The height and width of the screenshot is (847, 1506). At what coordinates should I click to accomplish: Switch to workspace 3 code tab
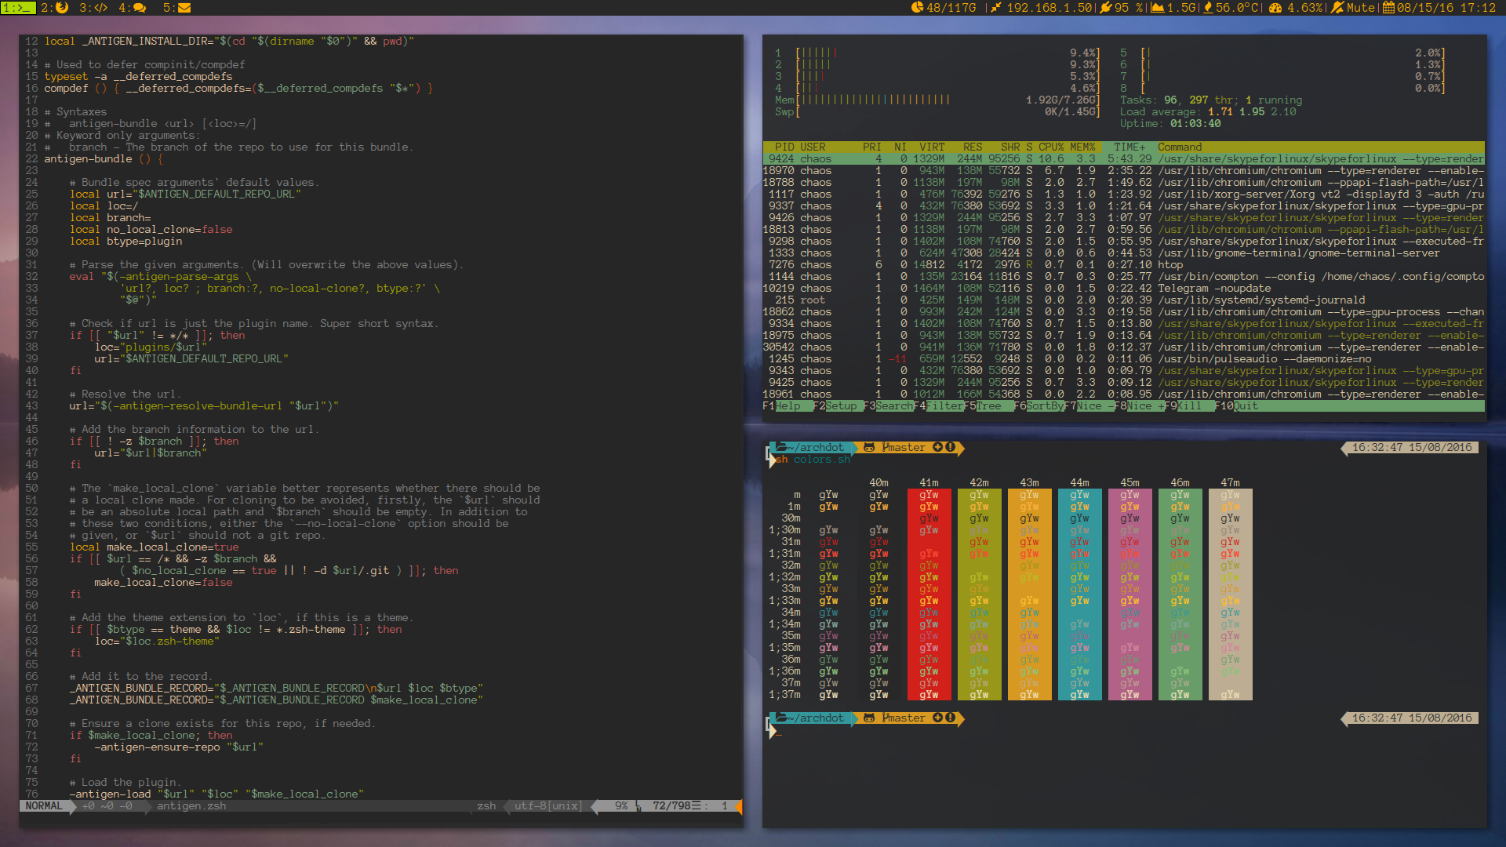[x=100, y=9]
